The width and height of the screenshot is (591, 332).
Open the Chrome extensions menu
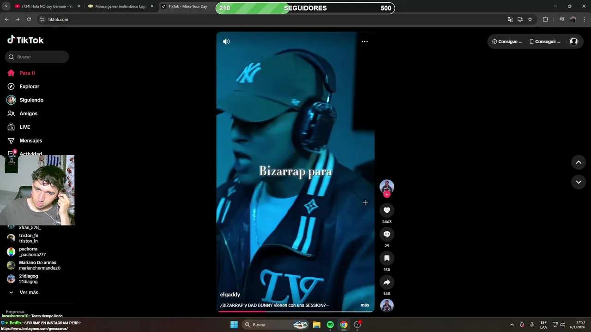(x=546, y=19)
